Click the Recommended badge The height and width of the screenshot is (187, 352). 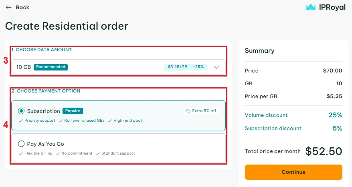coord(51,67)
